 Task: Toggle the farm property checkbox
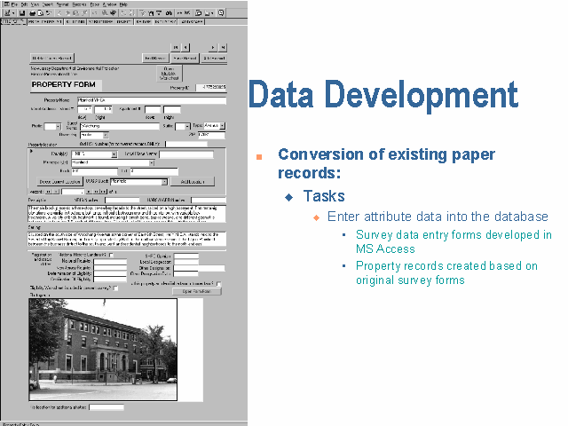pos(217,283)
